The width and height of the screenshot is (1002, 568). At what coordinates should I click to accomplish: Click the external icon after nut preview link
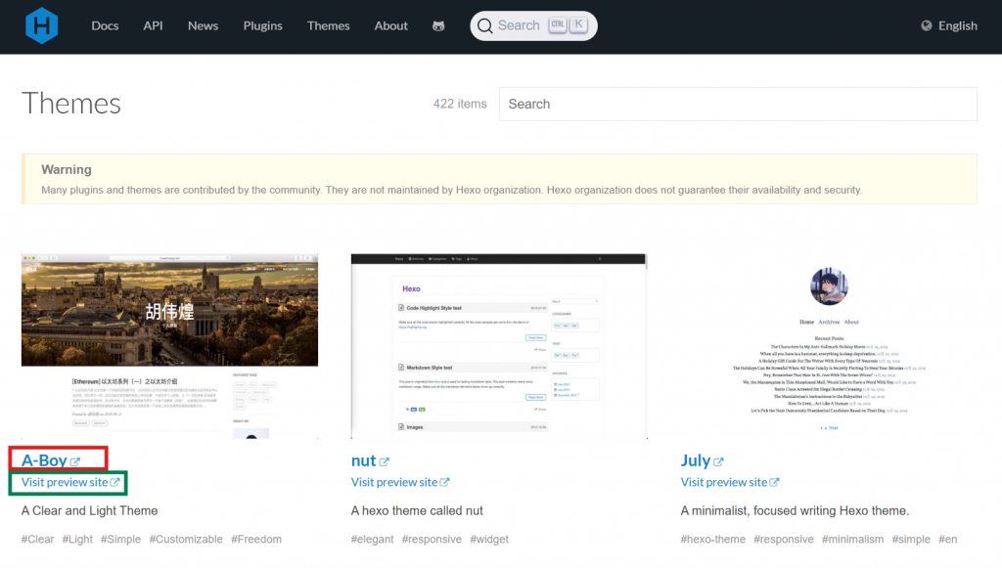click(445, 483)
